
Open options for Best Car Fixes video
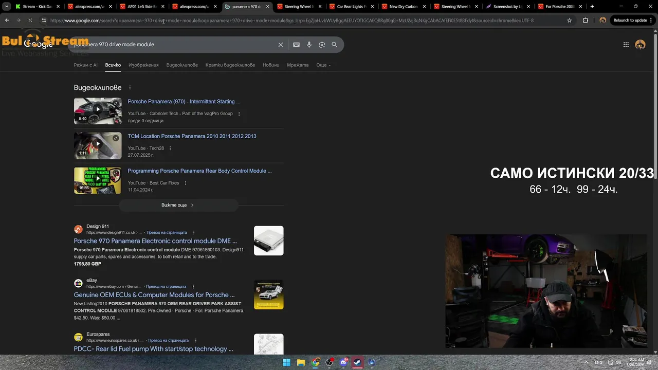tap(186, 183)
